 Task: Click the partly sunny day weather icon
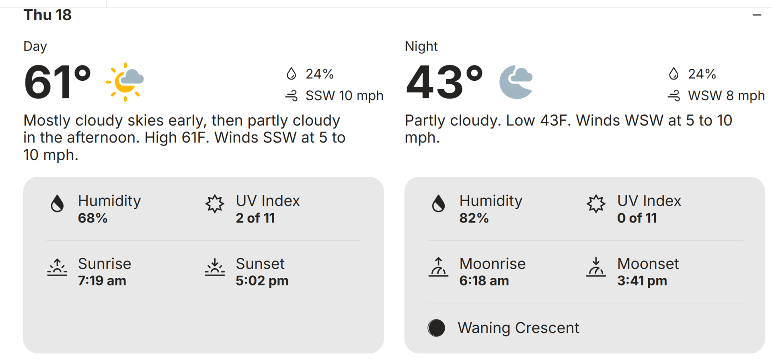(125, 82)
